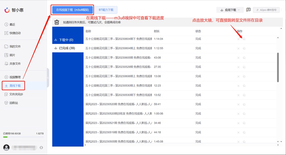Image resolution: width=286 pixels, height=155 pixels.
Task: Click the A2pro 硬件型号 button
Action: pyautogui.click(x=266, y=10)
